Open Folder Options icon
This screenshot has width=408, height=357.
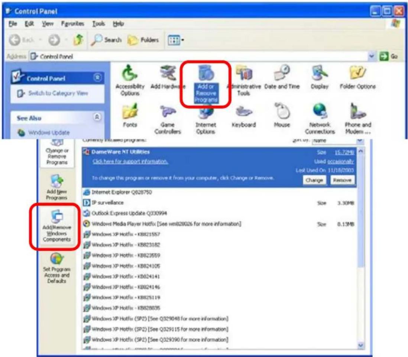coord(357,77)
